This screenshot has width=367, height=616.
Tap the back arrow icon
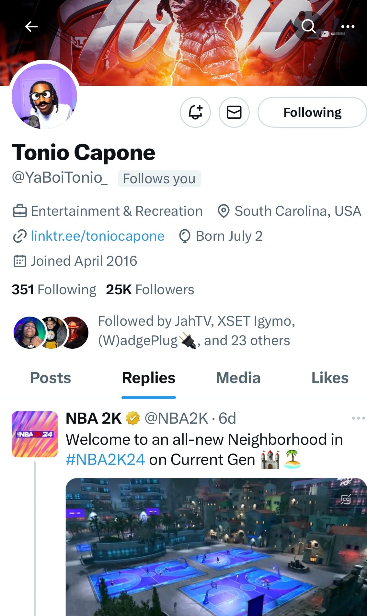(x=31, y=27)
